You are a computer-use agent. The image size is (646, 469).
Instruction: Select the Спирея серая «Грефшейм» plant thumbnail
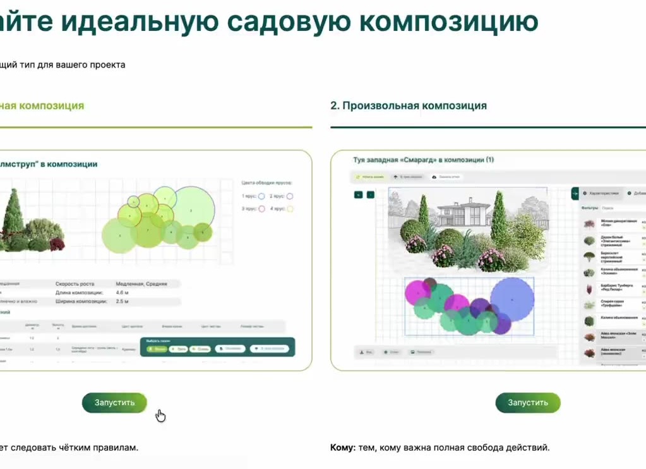pyautogui.click(x=589, y=305)
